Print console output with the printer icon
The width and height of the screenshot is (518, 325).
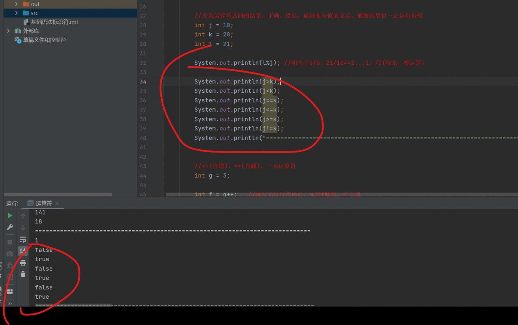pos(23,263)
